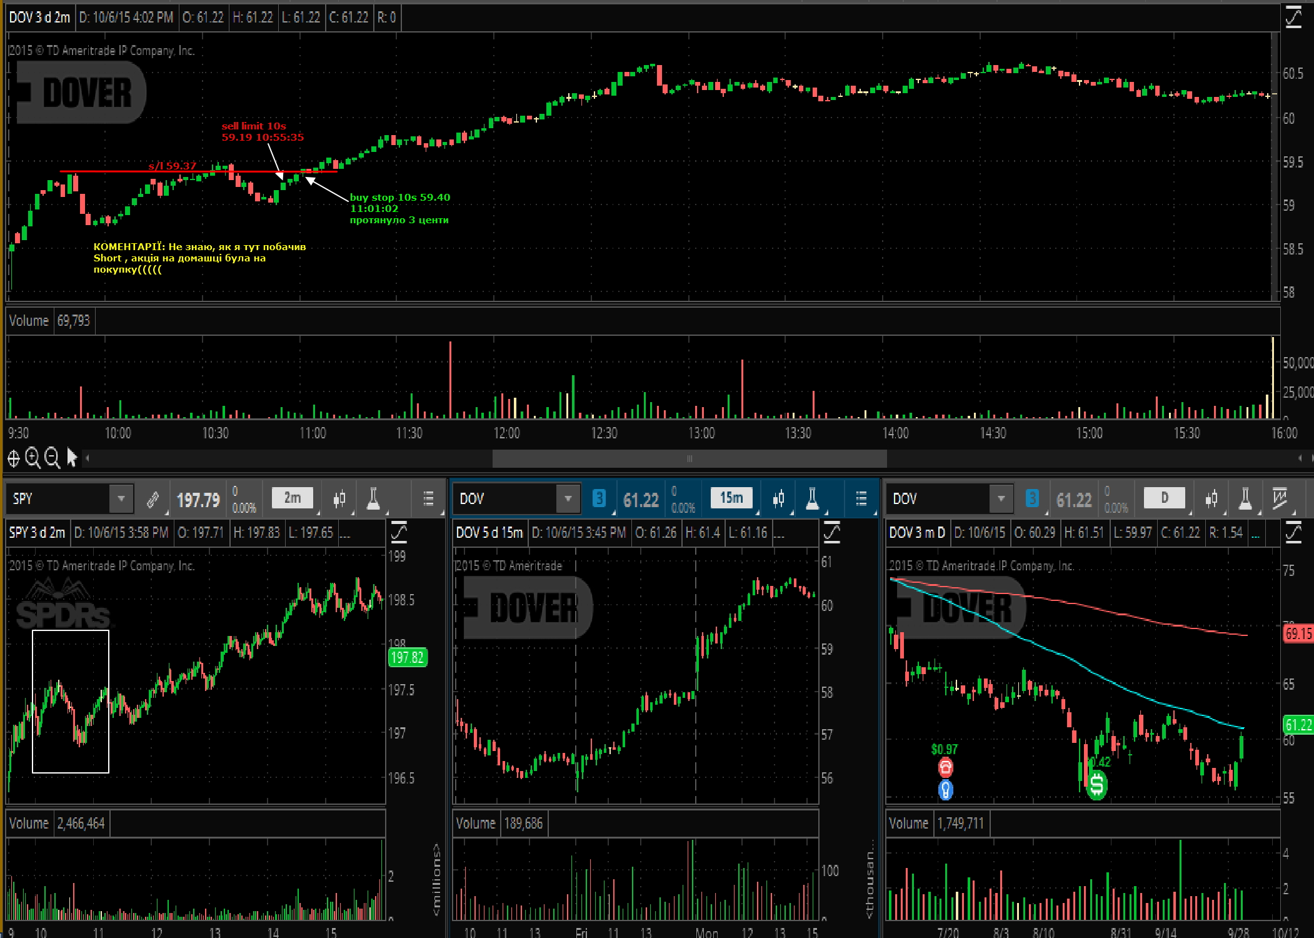Click the 'Volume 189,686' label on the 15m chart

point(499,824)
